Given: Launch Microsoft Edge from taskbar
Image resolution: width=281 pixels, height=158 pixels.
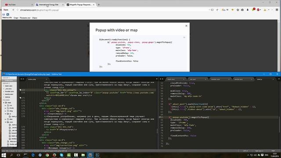Looking at the screenshot, I should tap(33, 155).
